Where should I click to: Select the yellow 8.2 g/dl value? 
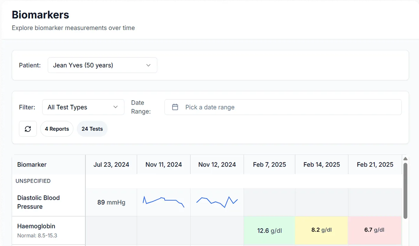[x=322, y=230]
